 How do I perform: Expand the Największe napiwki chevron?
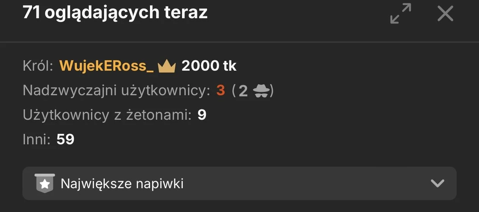pos(437,183)
